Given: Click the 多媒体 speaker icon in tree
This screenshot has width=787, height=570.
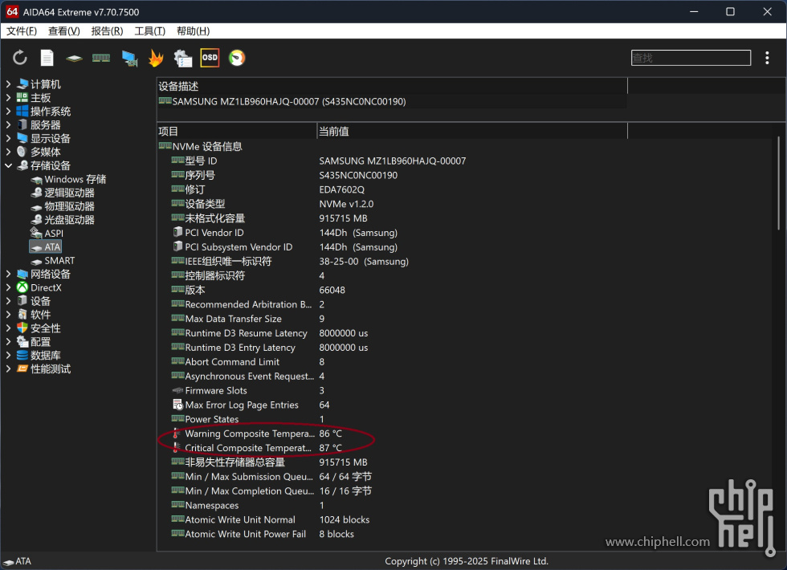Looking at the screenshot, I should point(22,152).
